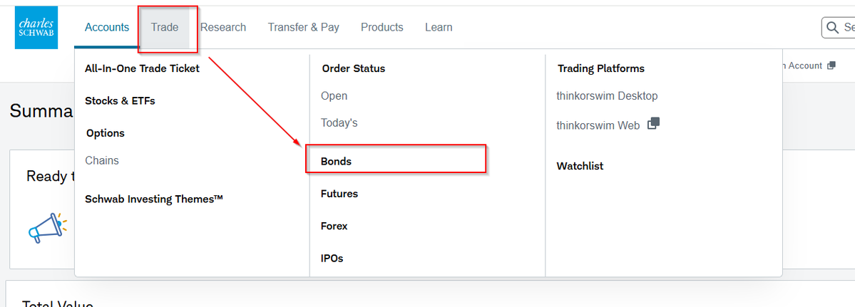Screen dimensions: 855x307
Task: Open the All-In-One Trade Ticket
Action: [143, 68]
